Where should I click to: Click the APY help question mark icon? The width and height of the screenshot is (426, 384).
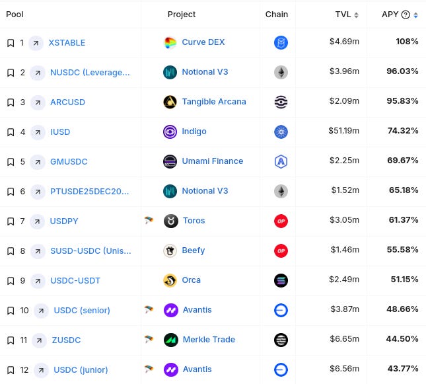click(x=406, y=15)
